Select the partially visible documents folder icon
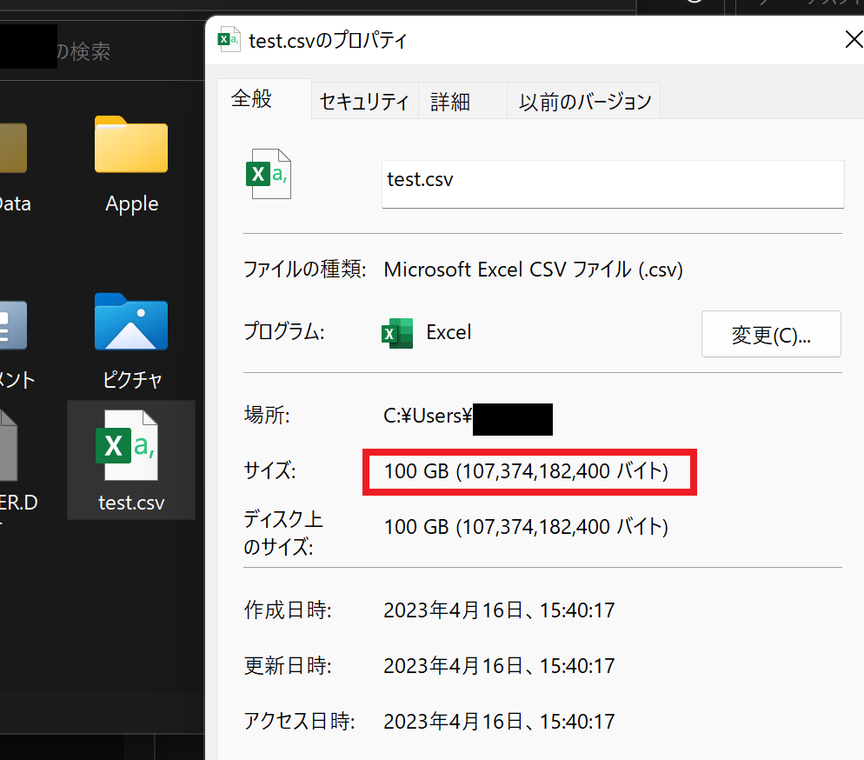This screenshot has height=760, width=864. pyautogui.click(x=13, y=325)
